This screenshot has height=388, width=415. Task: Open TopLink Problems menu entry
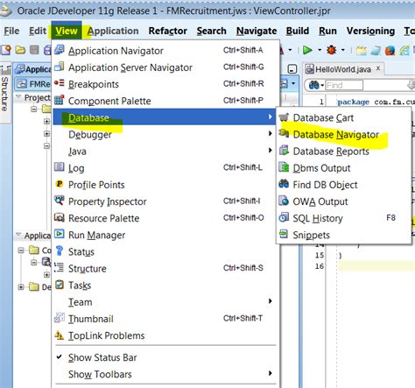pyautogui.click(x=165, y=335)
